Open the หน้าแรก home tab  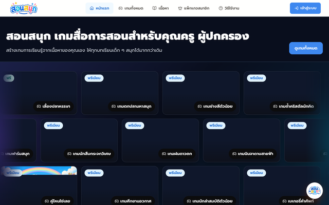99,8
